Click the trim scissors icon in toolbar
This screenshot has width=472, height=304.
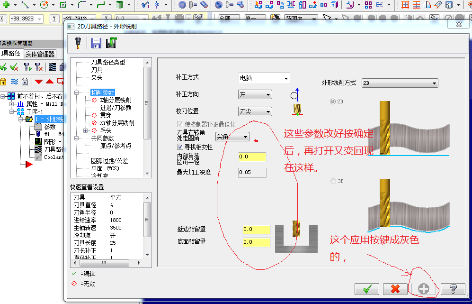point(145,5)
